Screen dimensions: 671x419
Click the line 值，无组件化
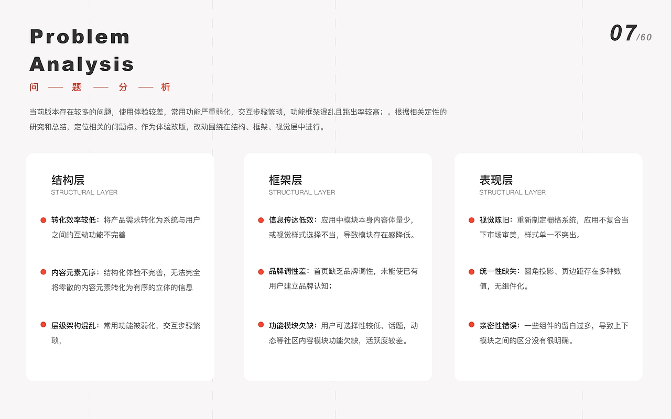click(x=505, y=286)
